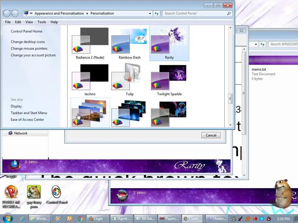298x223 pixels.
Task: Select the Rarity theme thumbnail
Action: coord(169,43)
